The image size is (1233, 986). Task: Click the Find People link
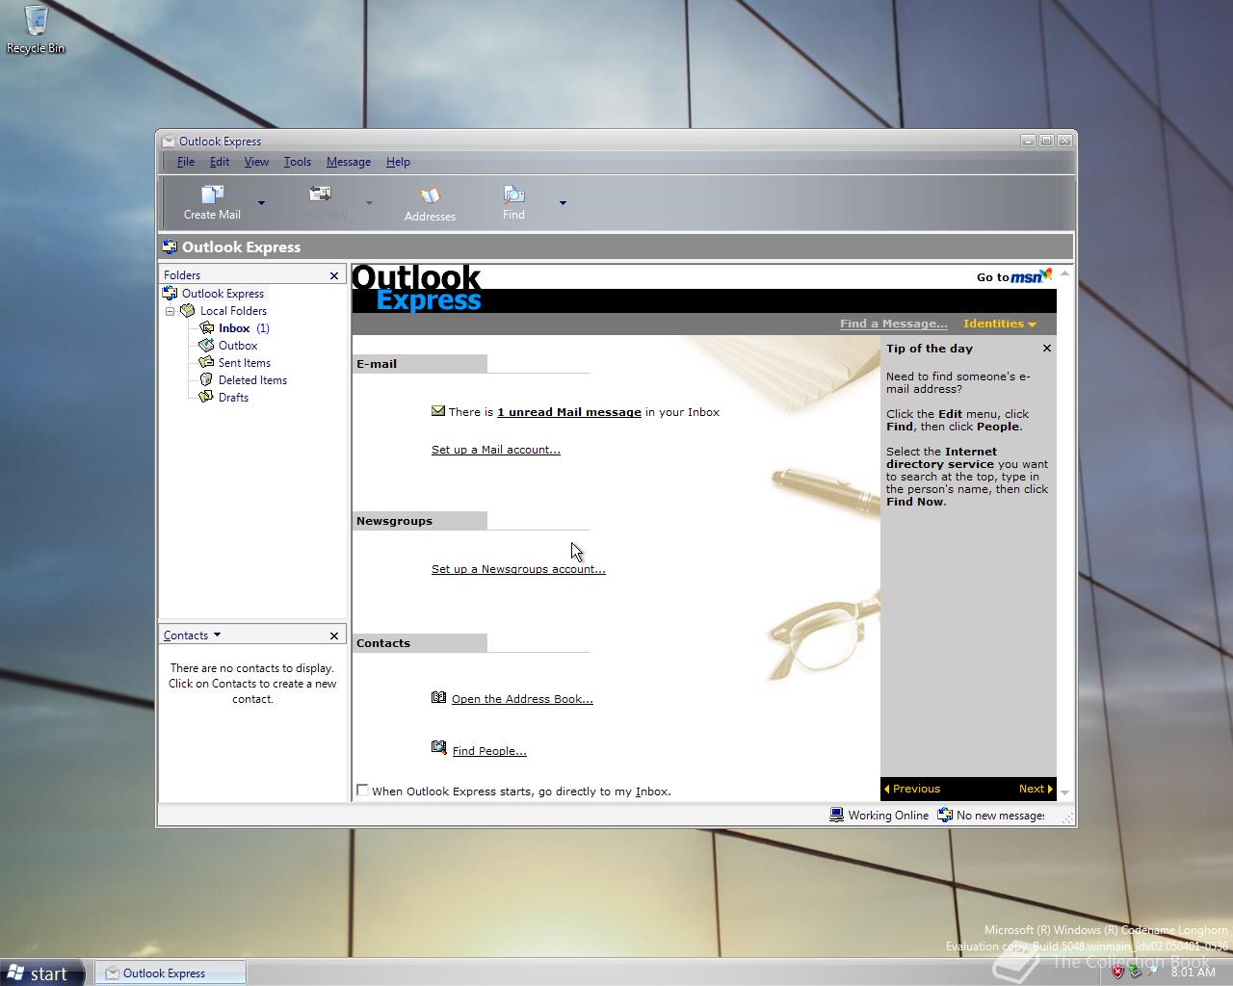tap(489, 751)
